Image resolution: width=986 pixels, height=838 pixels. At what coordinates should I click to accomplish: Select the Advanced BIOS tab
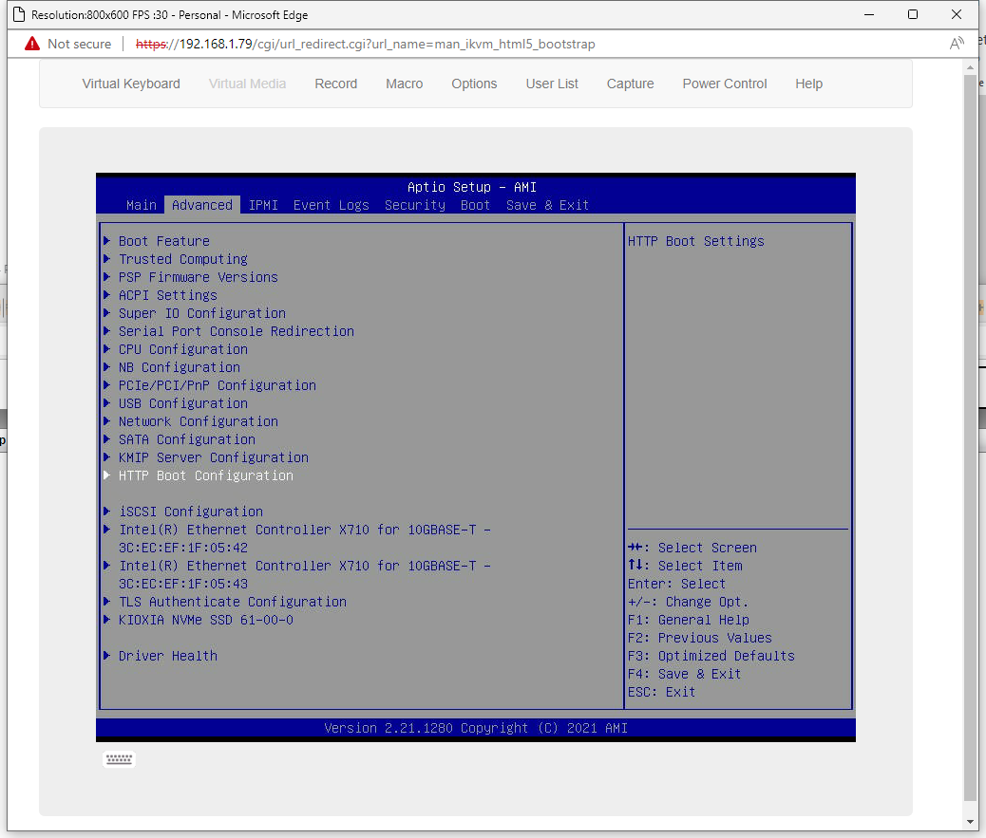[x=201, y=205]
